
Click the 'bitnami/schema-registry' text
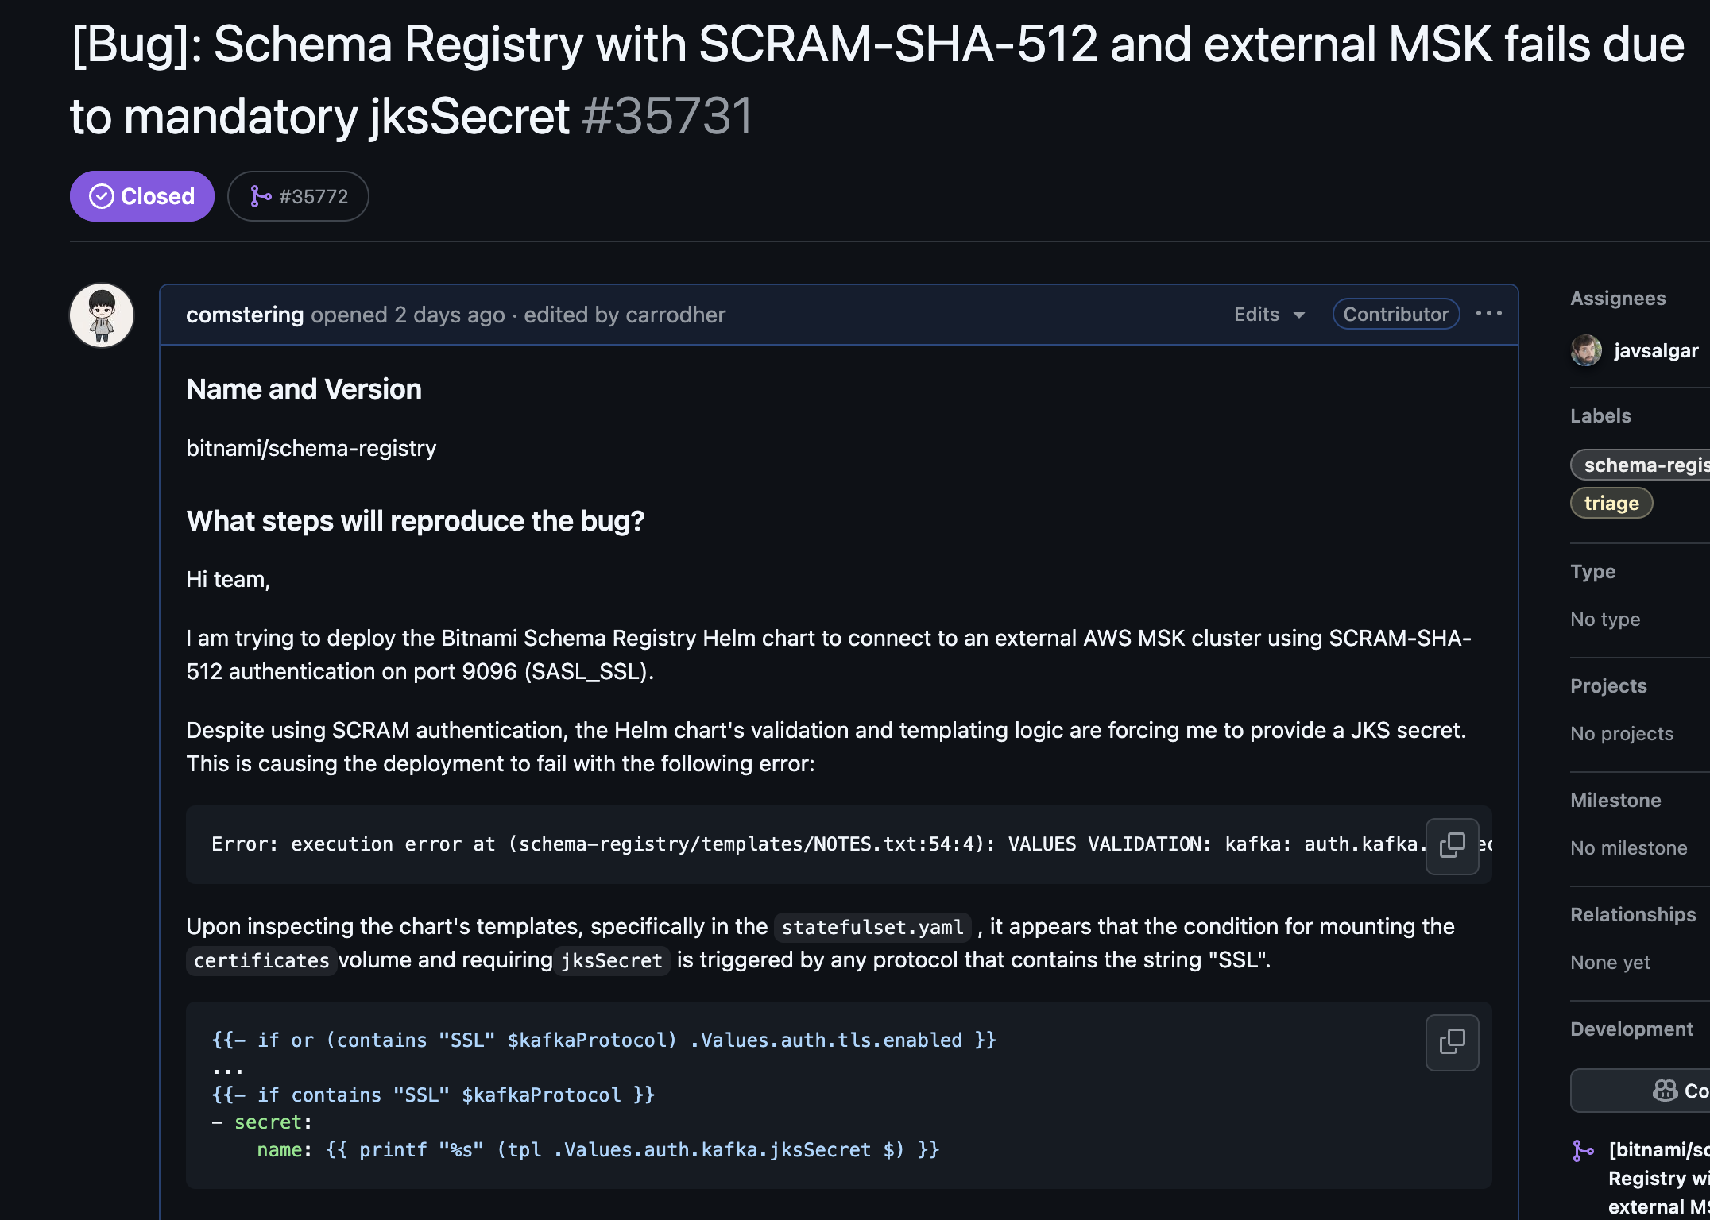pyautogui.click(x=311, y=448)
